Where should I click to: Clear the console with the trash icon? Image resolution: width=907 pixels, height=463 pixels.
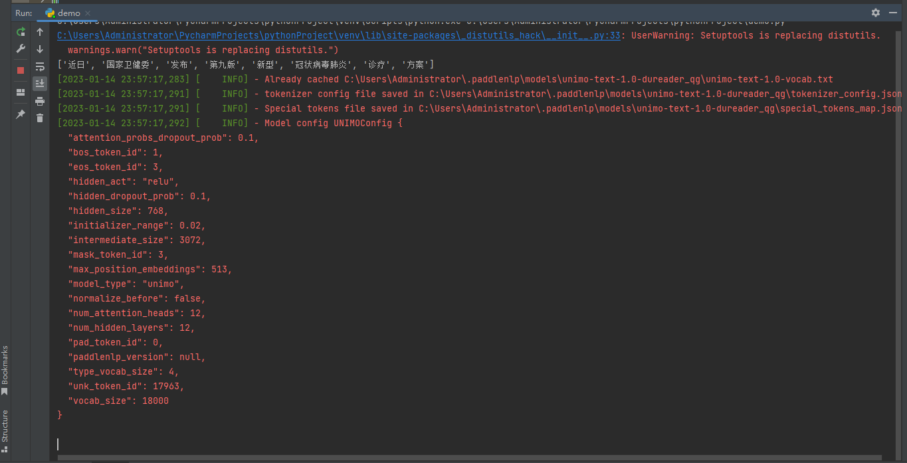40,118
